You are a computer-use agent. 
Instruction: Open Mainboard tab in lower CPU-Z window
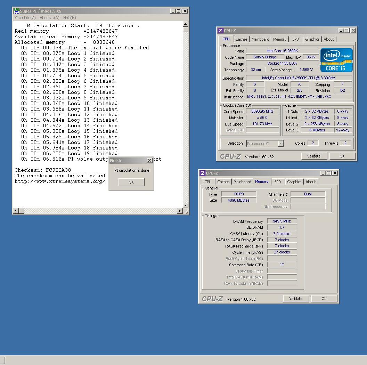point(242,182)
